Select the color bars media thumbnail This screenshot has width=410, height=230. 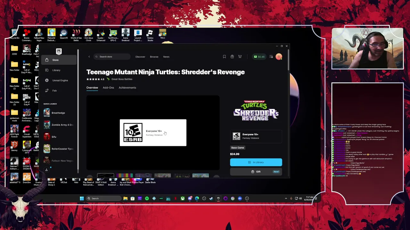click(124, 175)
